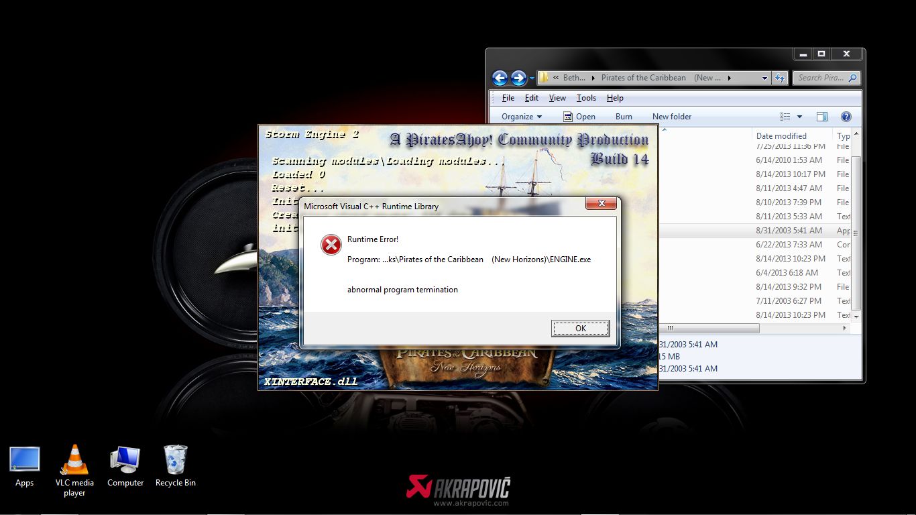Open the recent pages dropdown beside the Forward button

532,78
